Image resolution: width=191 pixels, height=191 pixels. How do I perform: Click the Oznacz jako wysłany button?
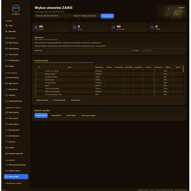click(88, 115)
